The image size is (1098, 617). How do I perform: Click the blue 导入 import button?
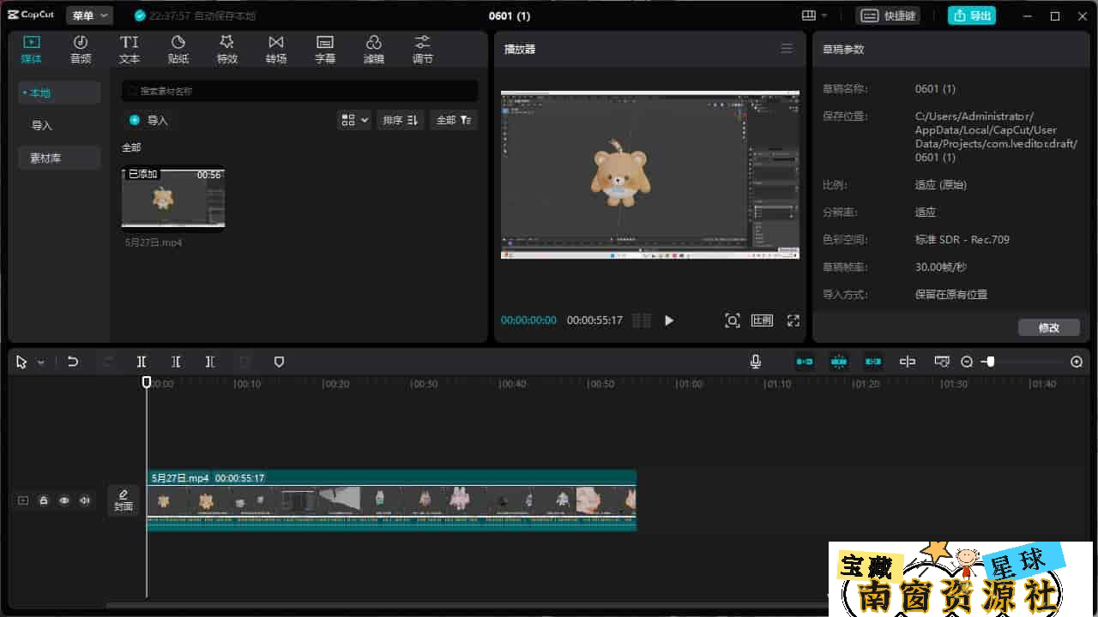pyautogui.click(x=149, y=120)
